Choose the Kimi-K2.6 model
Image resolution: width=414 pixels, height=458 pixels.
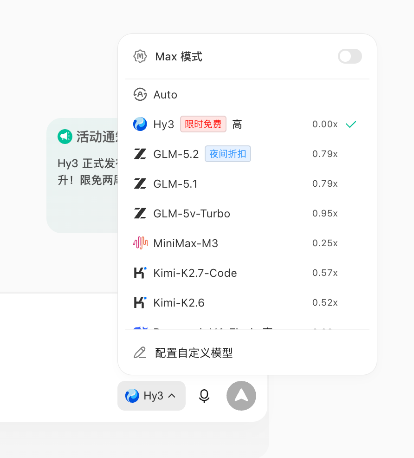point(247,302)
